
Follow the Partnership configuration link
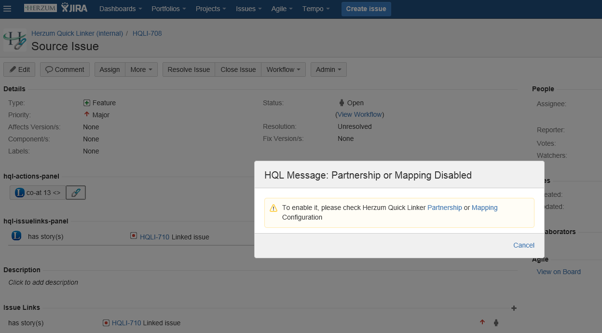[x=444, y=208]
